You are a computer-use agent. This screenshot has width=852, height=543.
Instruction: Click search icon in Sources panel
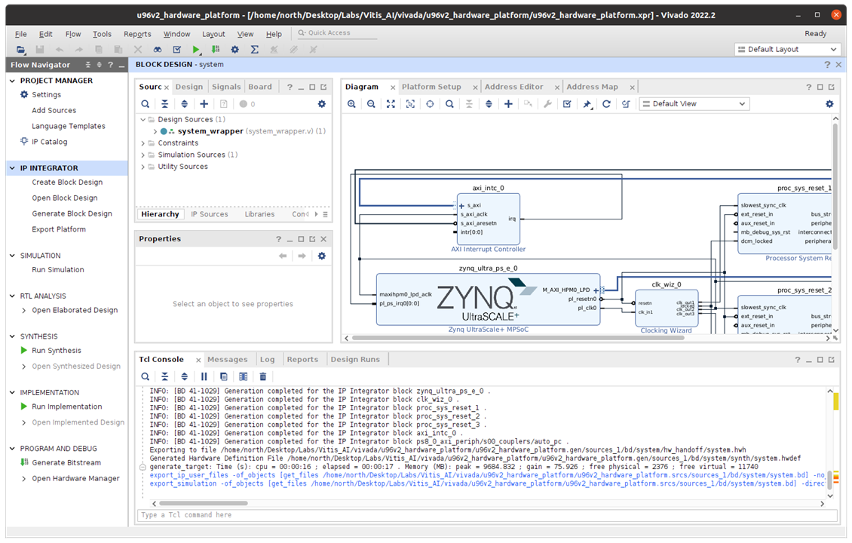coord(145,104)
